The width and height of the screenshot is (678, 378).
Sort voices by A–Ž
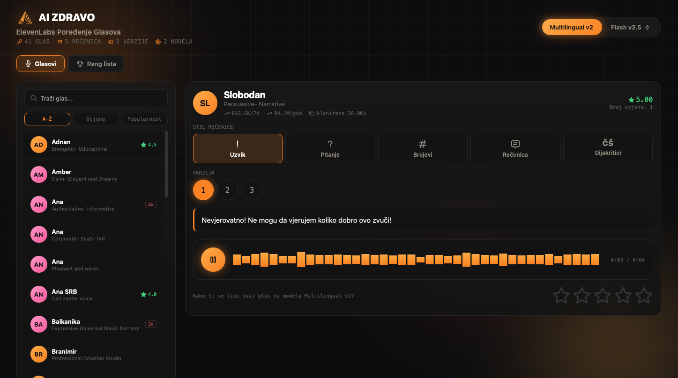[47, 119]
